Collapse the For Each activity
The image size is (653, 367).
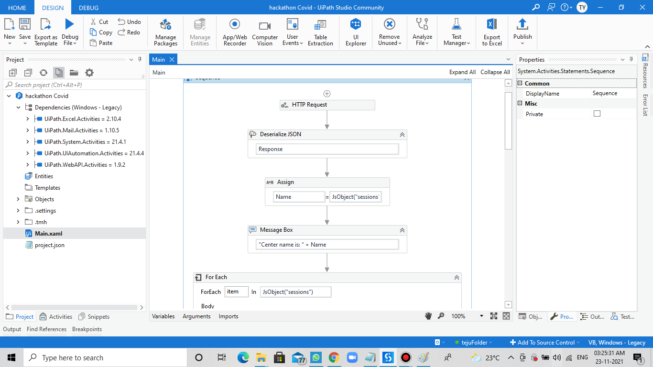pos(457,278)
